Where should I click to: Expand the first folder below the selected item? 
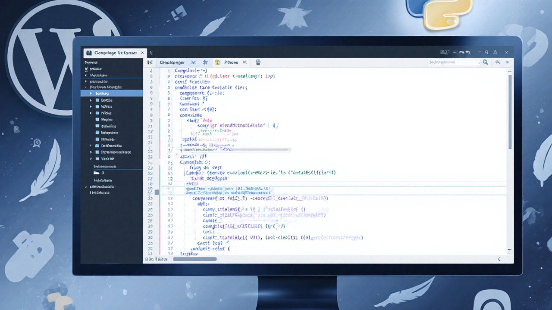click(x=91, y=100)
